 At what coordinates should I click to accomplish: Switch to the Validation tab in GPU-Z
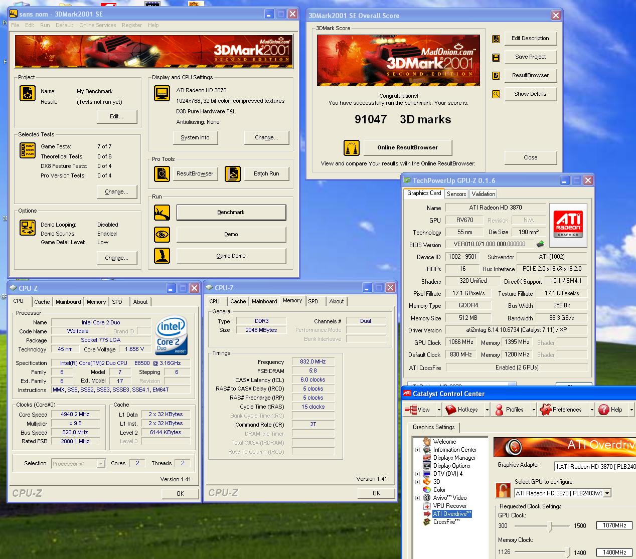click(484, 194)
